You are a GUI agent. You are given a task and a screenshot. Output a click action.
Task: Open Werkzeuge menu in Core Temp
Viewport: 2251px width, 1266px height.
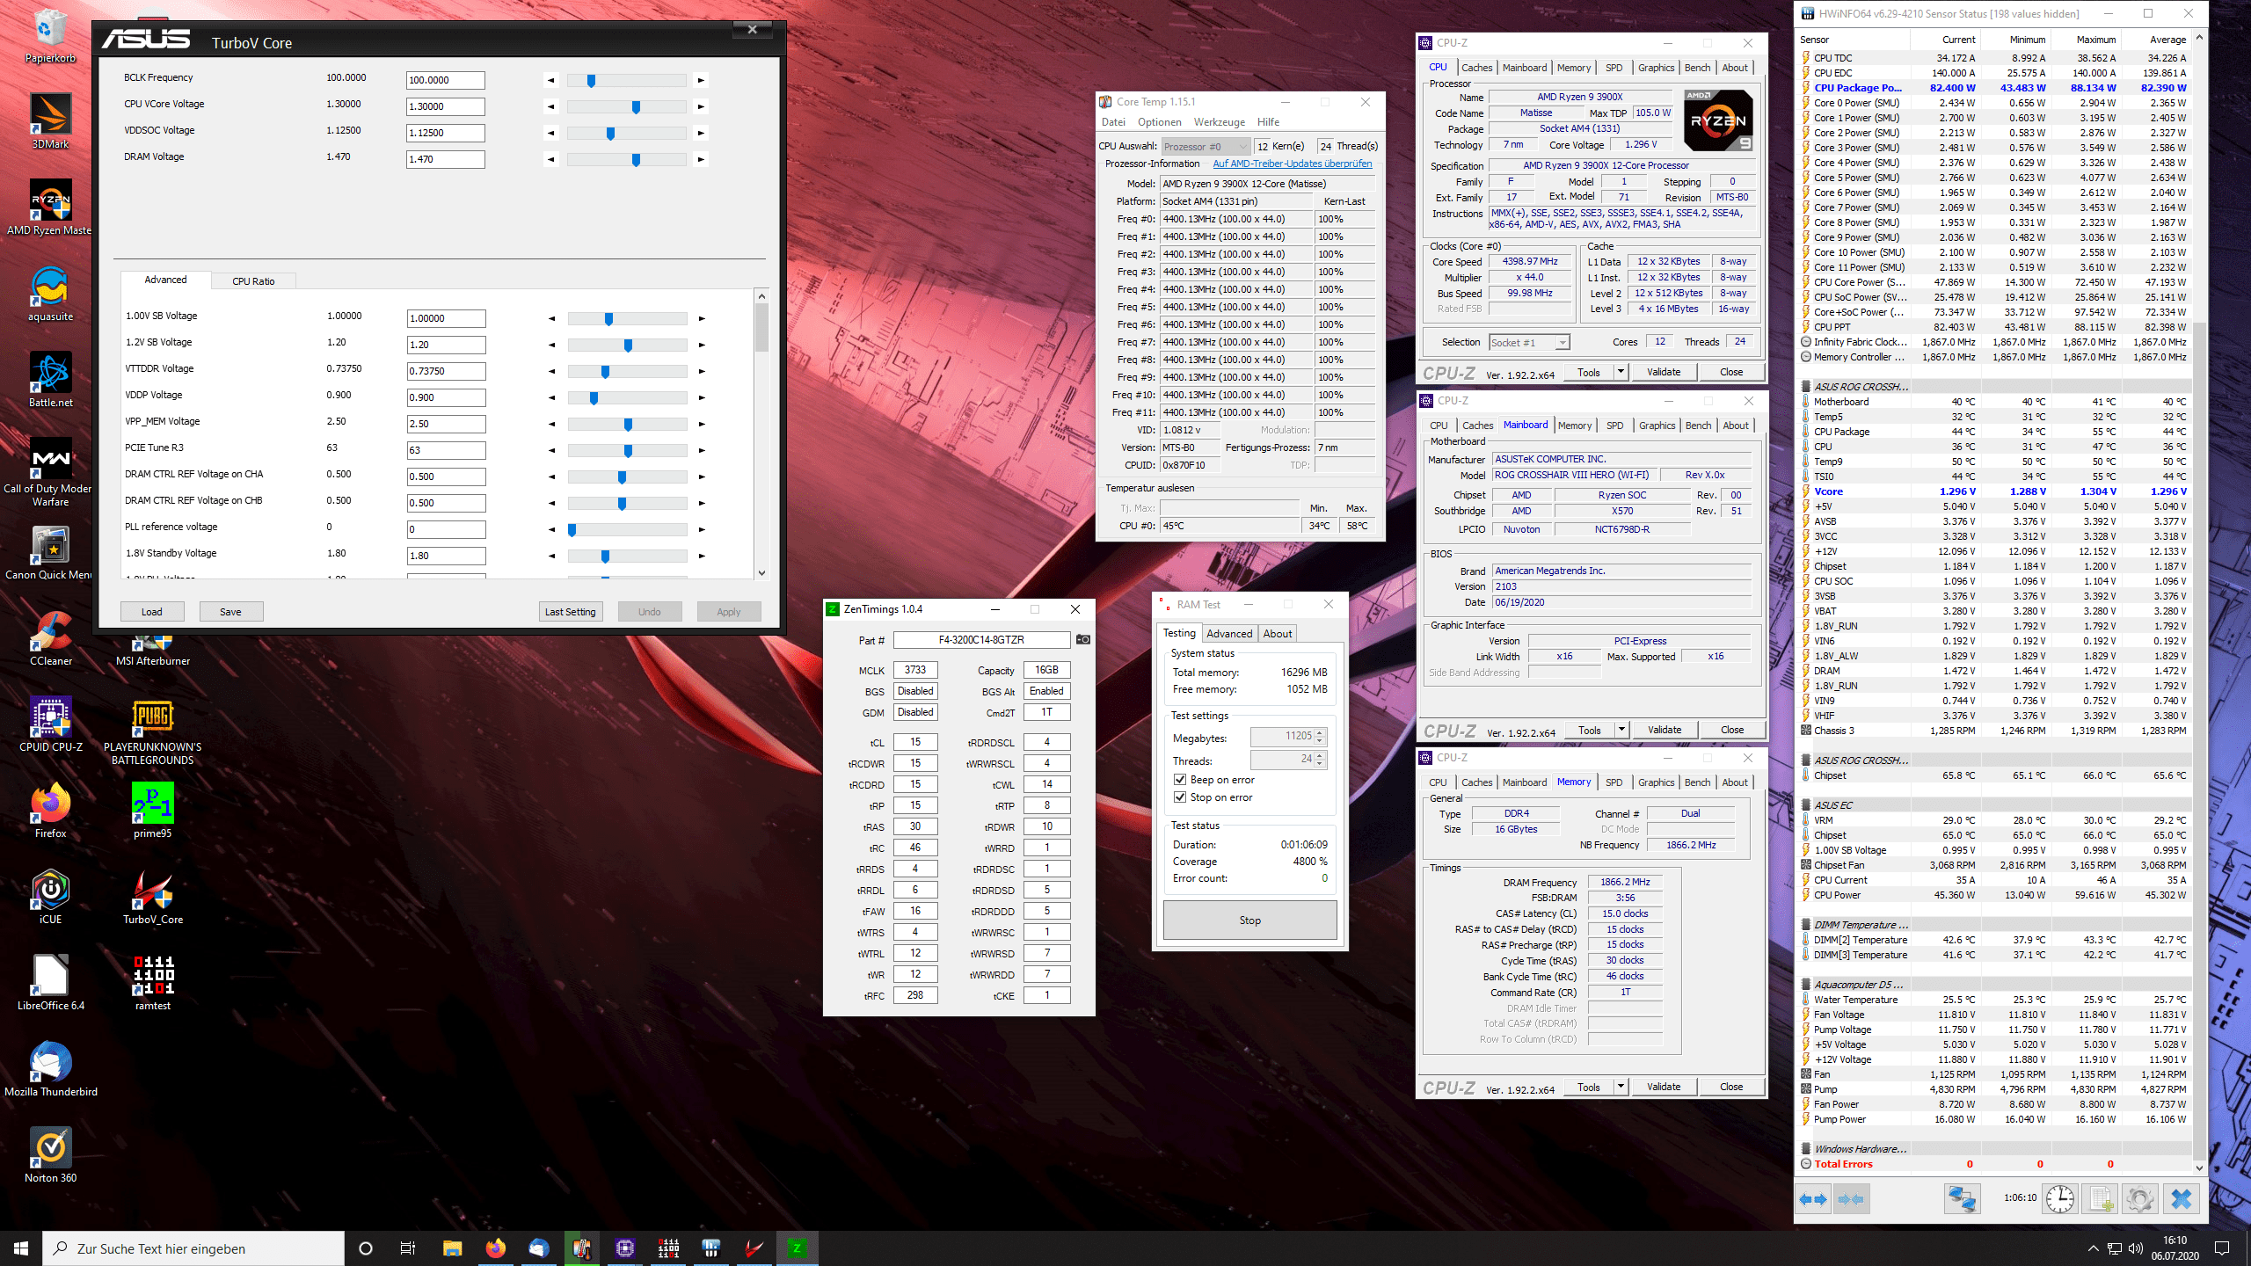(1219, 122)
